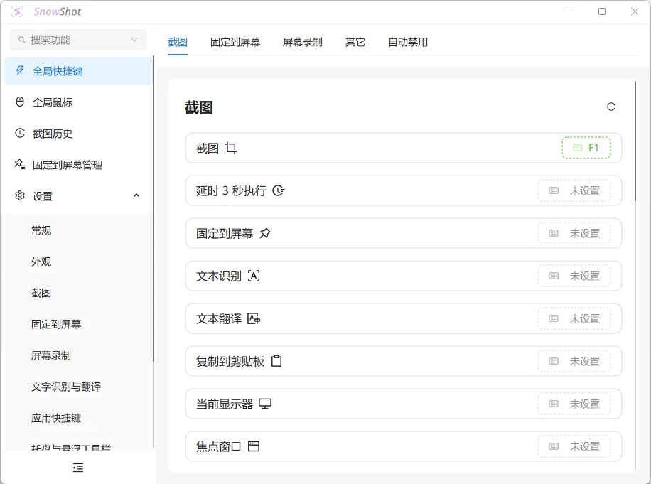Set shortcut for 延时 3 秒执行
Viewport: 651px width, 484px height.
[574, 190]
